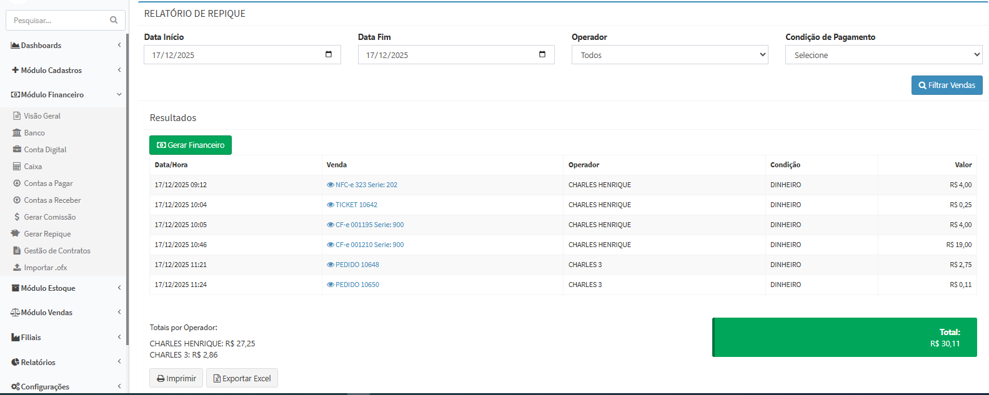
Task: Click the green Gerar Financeiro button
Action: click(191, 145)
